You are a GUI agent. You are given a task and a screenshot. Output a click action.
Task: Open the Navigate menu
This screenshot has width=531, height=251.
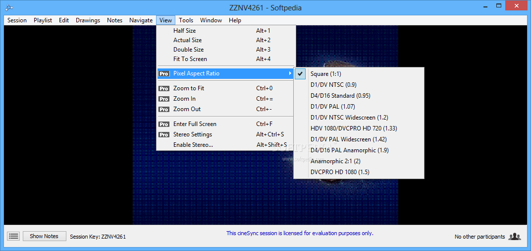[141, 20]
